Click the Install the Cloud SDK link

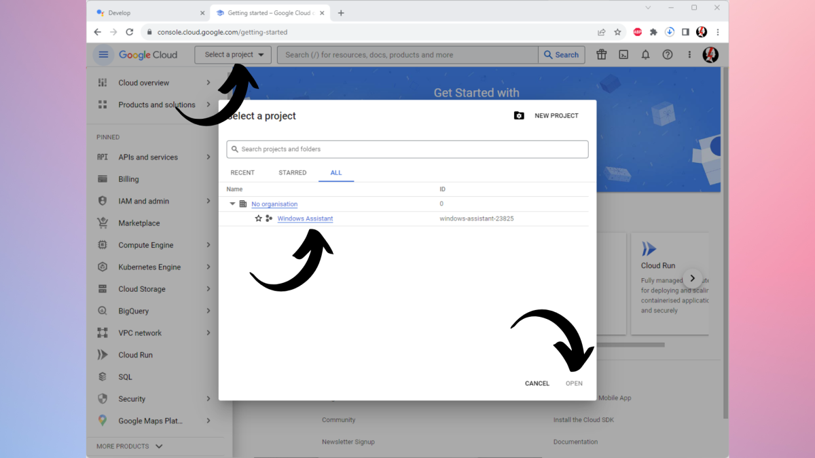pyautogui.click(x=583, y=420)
